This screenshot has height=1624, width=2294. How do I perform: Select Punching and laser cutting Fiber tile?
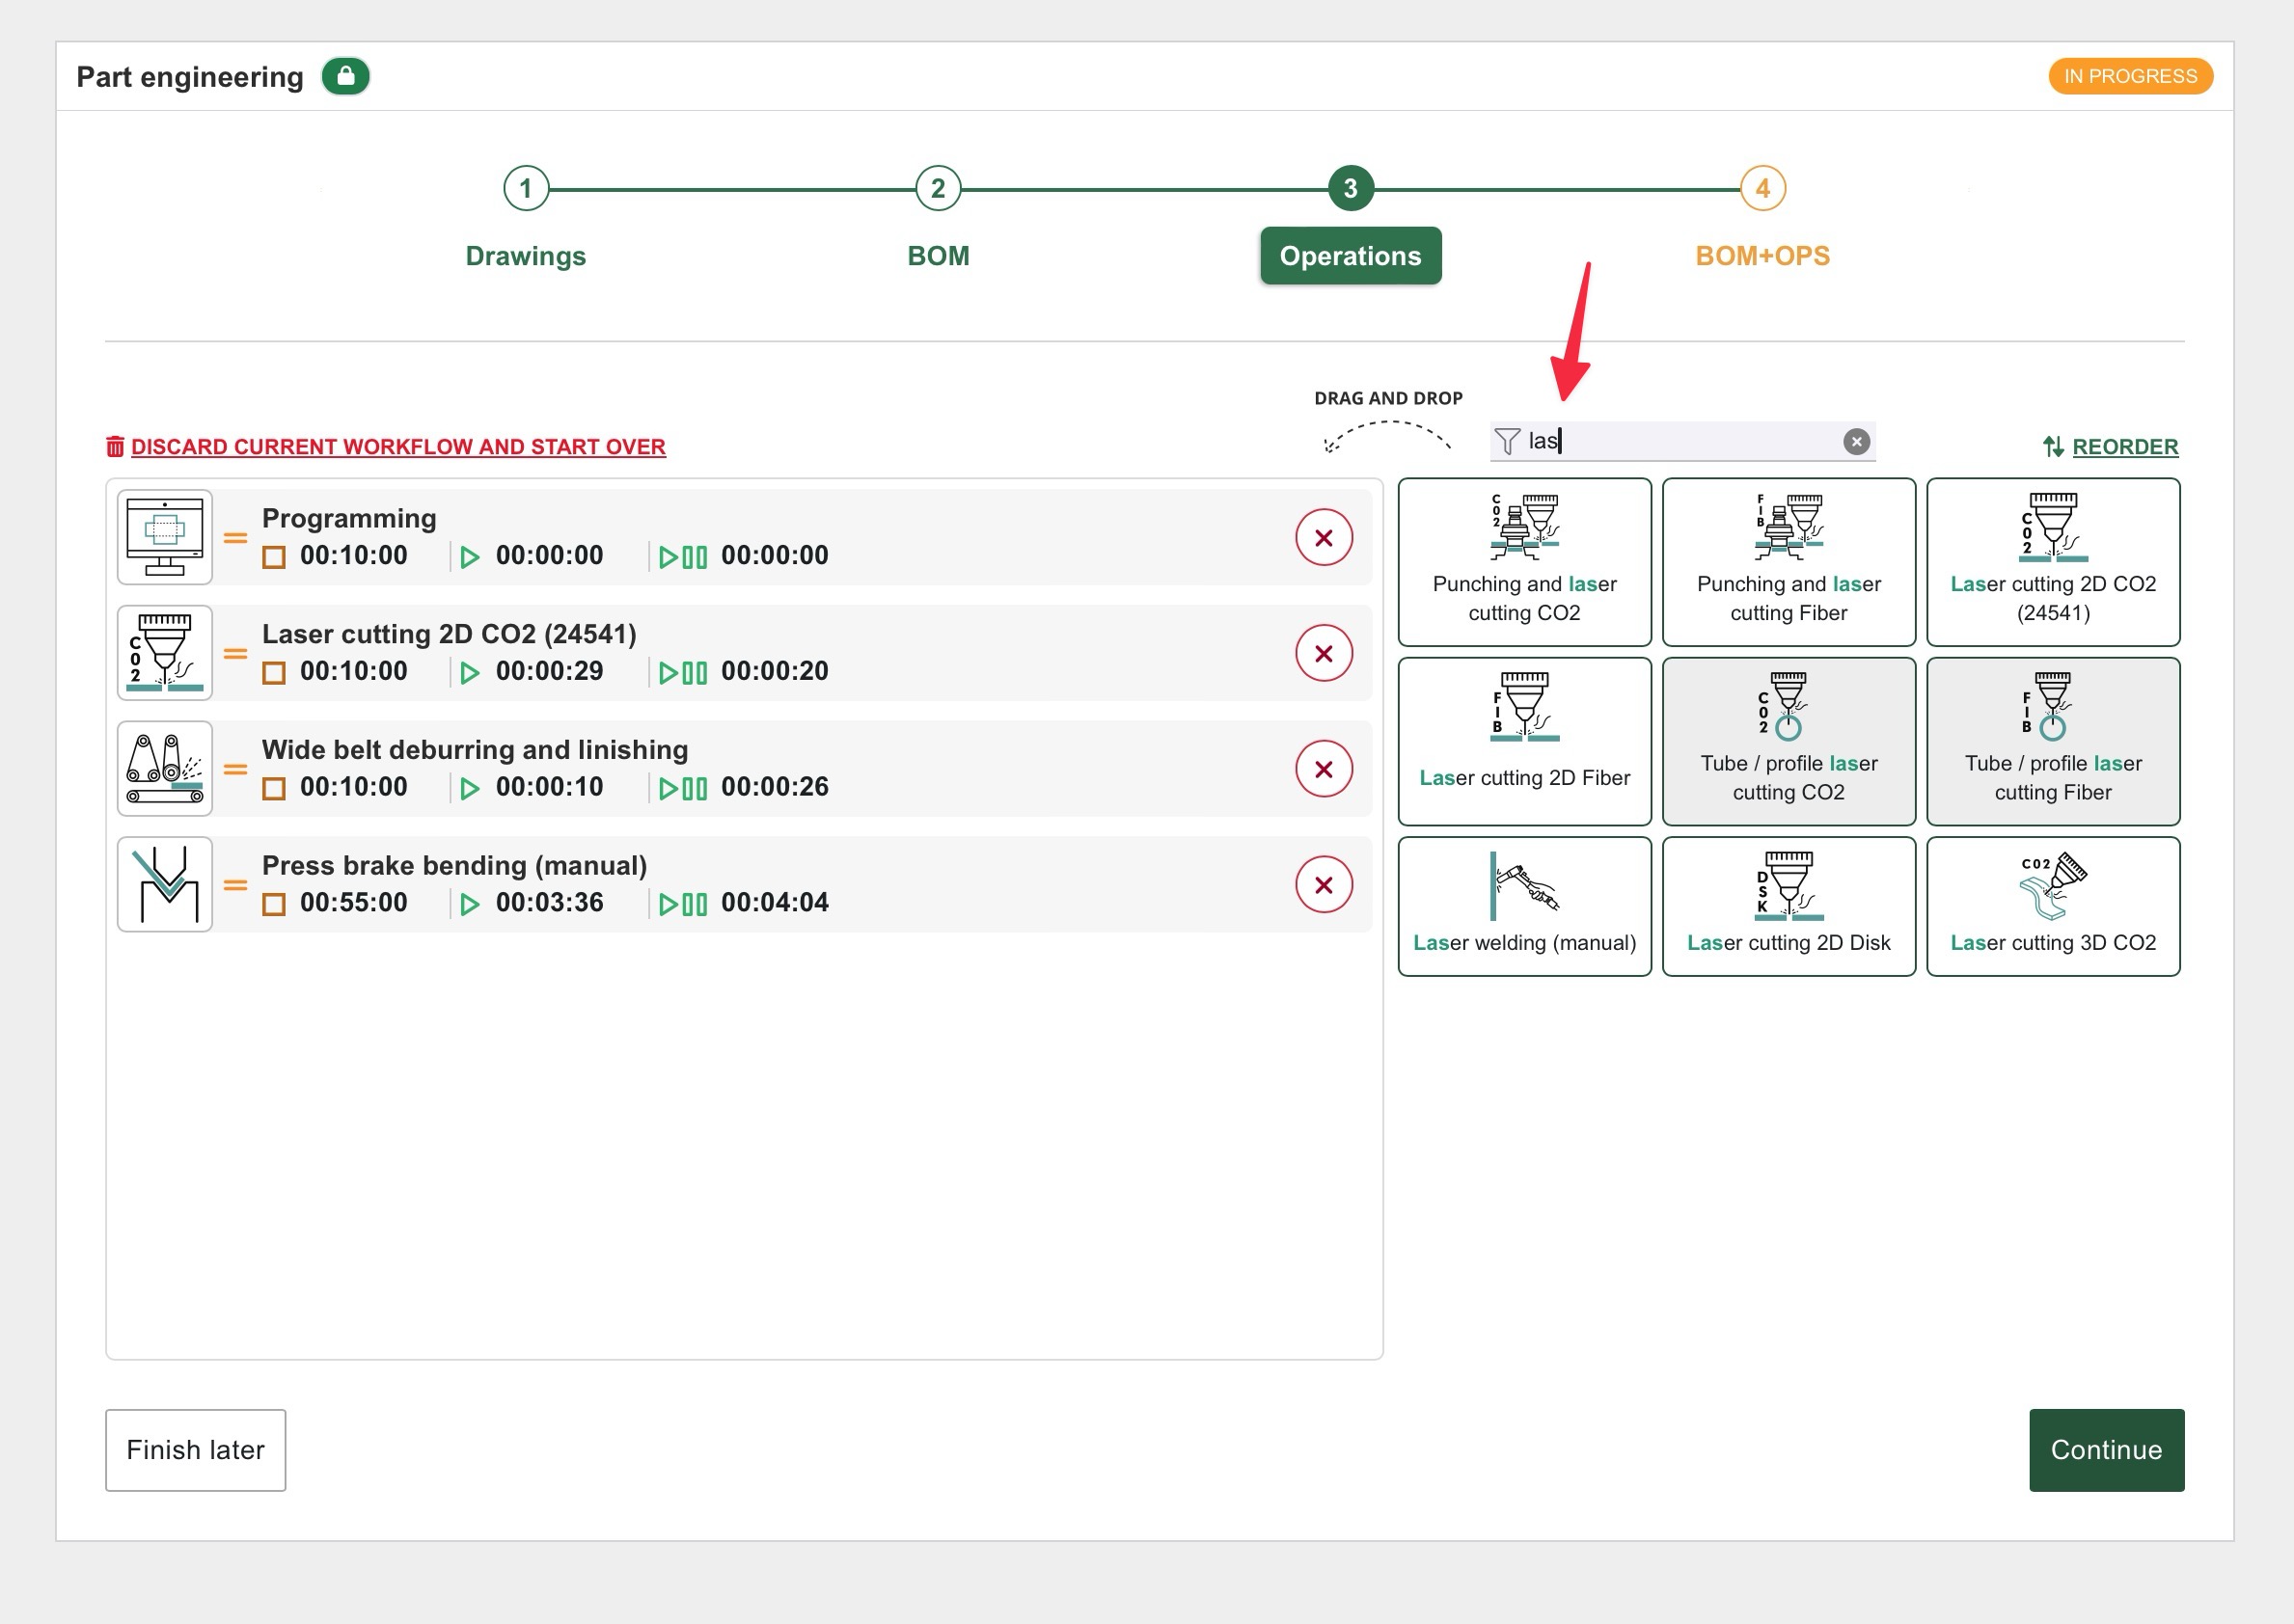pos(1788,562)
